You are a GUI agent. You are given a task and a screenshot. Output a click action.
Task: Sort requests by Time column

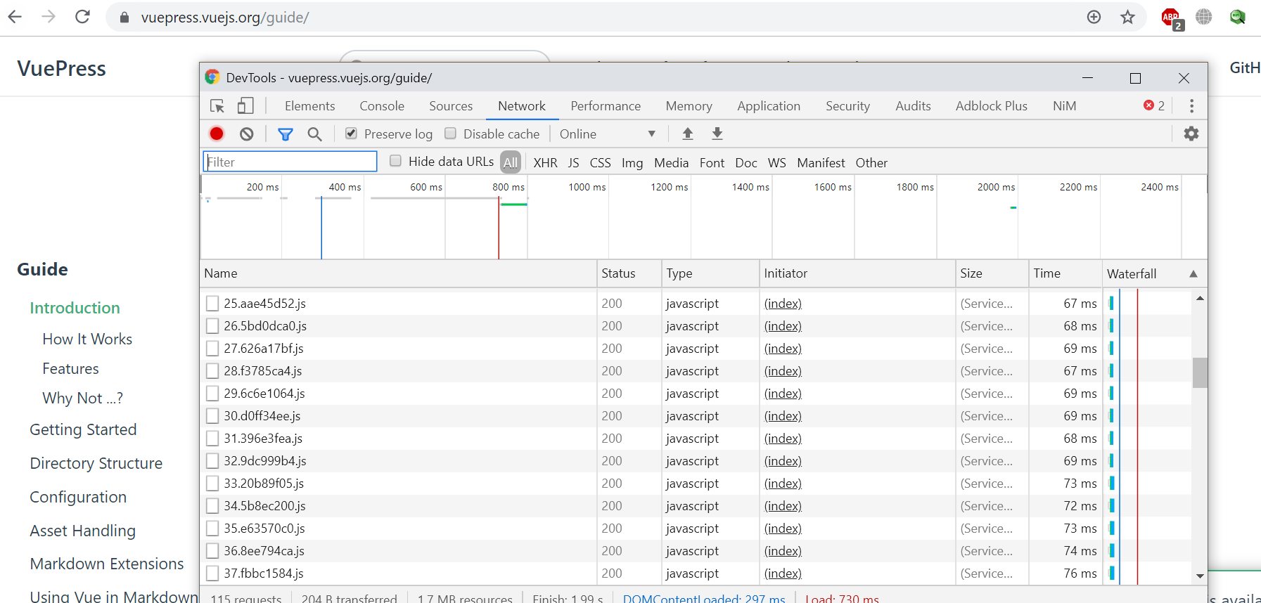(1065, 273)
